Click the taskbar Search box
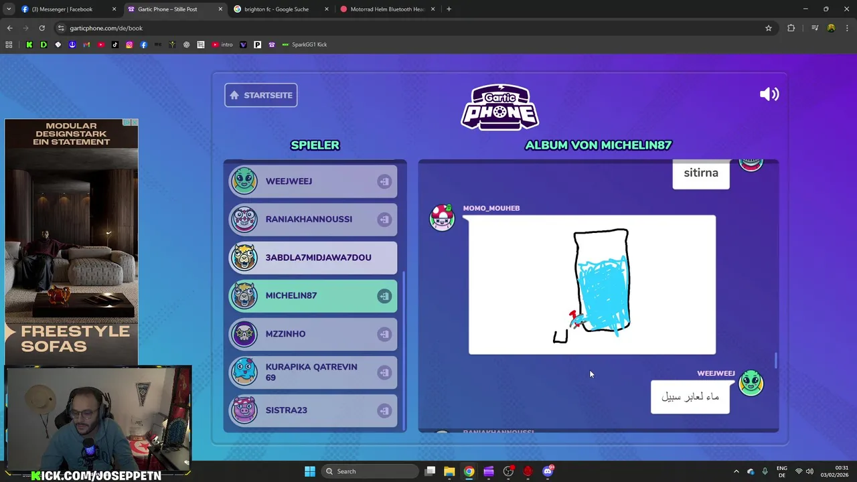This screenshot has width=857, height=482. coord(370,471)
